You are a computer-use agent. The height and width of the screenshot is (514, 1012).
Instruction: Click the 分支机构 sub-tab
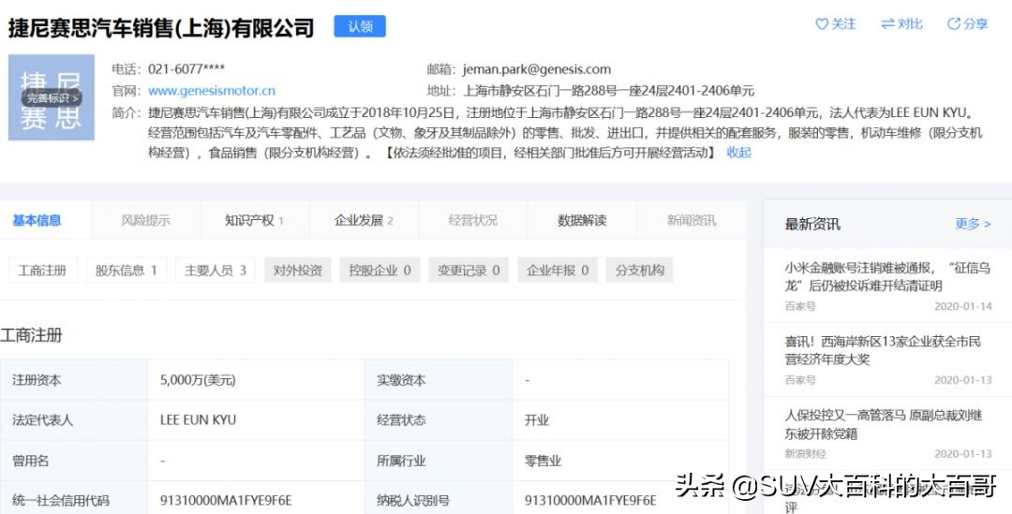coord(640,271)
